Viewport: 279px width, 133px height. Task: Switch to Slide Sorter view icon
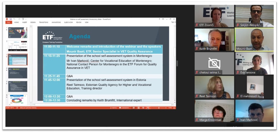pyautogui.click(x=139, y=108)
